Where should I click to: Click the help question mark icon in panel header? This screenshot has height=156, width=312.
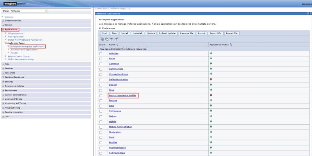(x=308, y=14)
